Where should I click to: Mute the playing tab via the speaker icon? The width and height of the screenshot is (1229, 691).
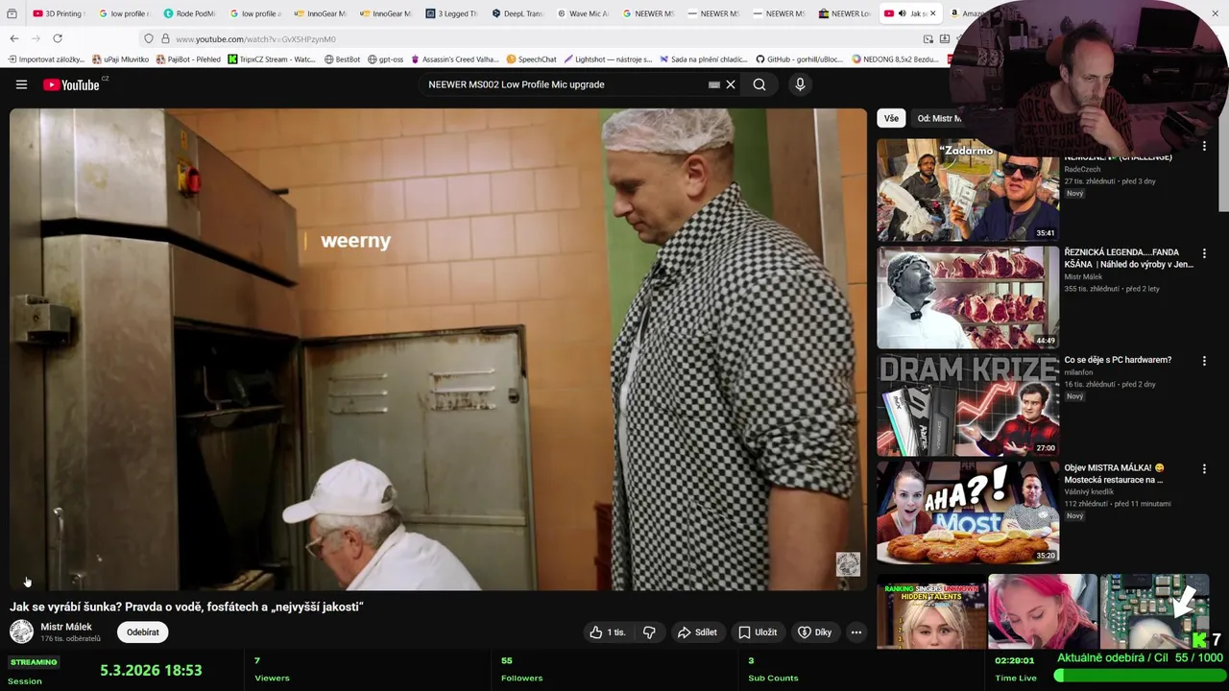(902, 13)
